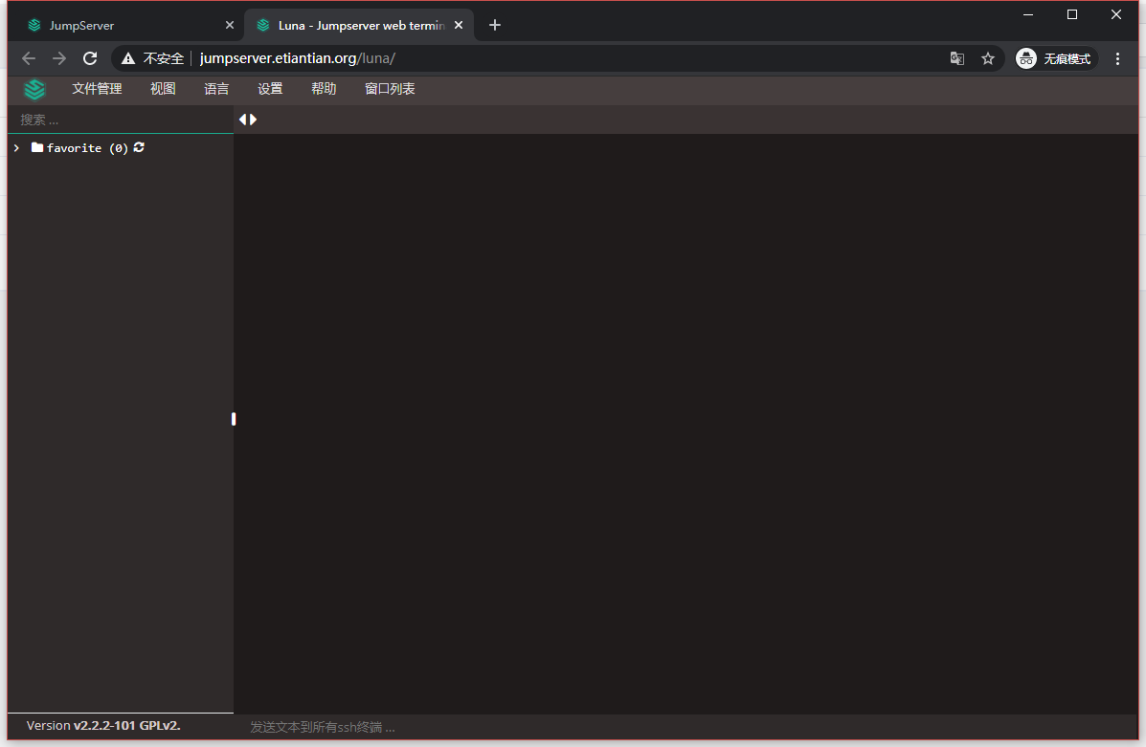Image resolution: width=1146 pixels, height=747 pixels.
Task: Click the sidebar splitter handle
Action: [234, 419]
